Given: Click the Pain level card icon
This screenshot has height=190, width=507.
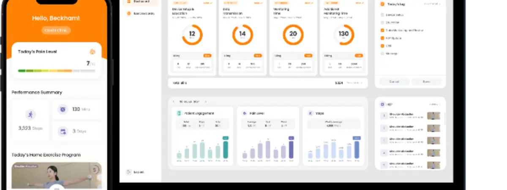Looking at the screenshot, I should [x=244, y=113].
